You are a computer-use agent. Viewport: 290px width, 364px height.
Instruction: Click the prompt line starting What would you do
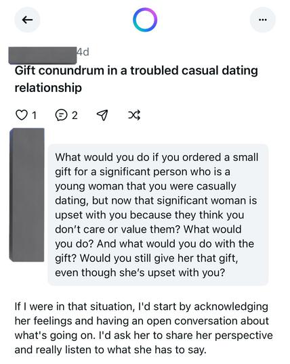(157, 158)
